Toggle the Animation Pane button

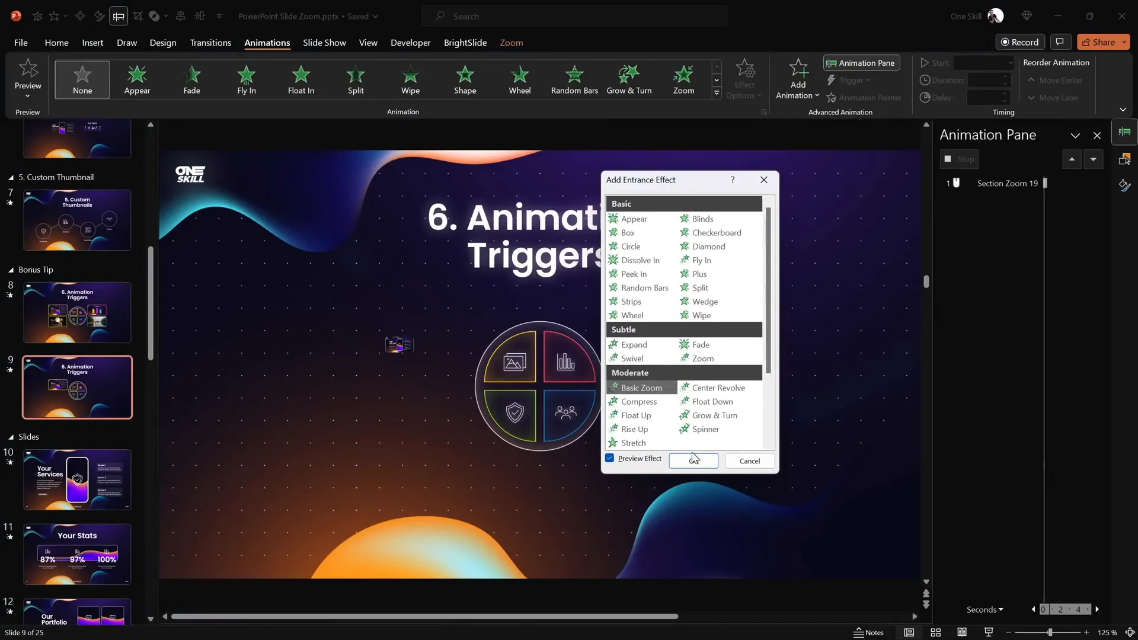pyautogui.click(x=861, y=63)
